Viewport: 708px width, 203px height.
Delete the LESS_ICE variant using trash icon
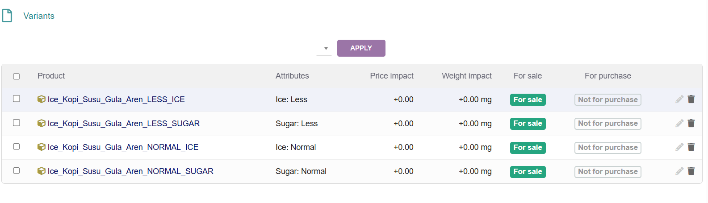(x=691, y=99)
